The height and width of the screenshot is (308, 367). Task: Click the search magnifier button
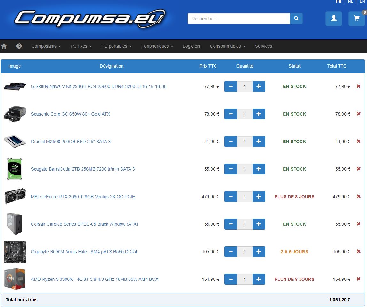296,19
